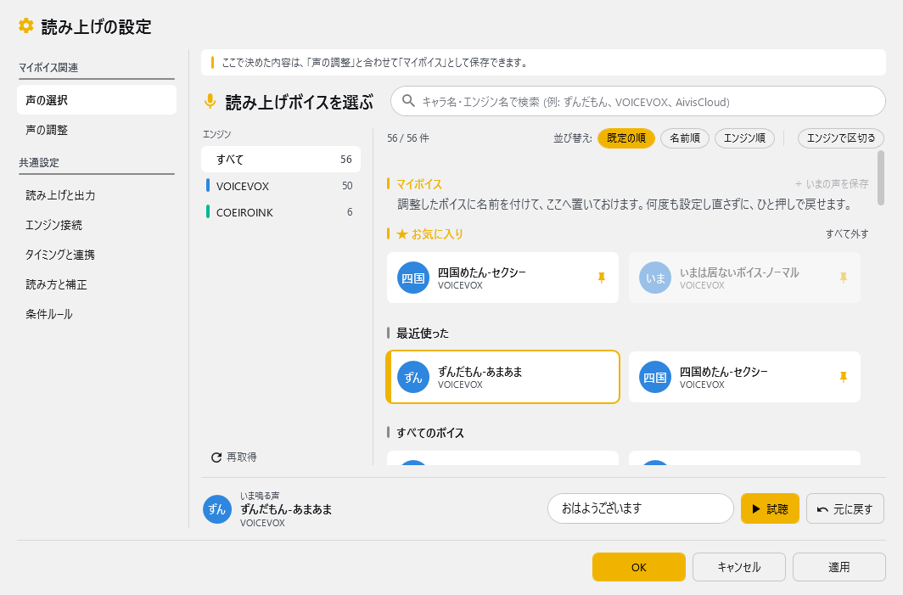The width and height of the screenshot is (903, 595).
Task: Click the 最近使った section heading
Action: [x=422, y=333]
